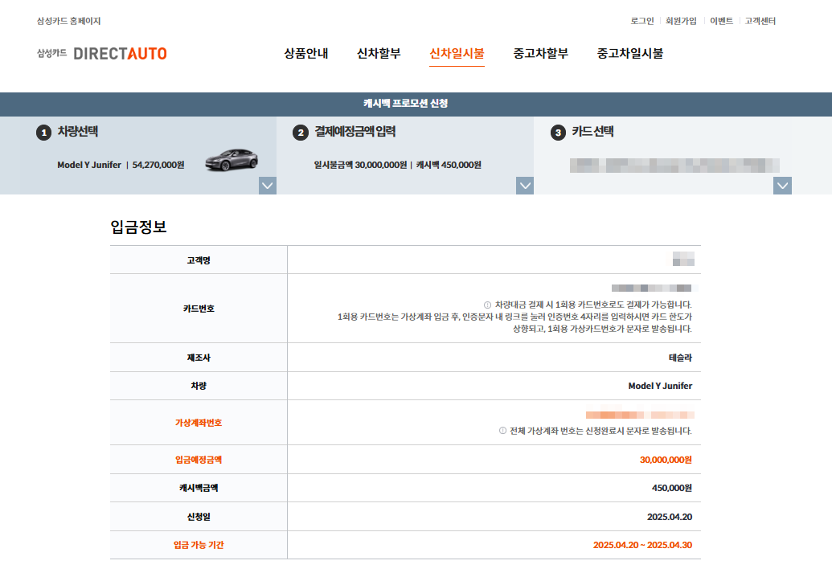Click the 제조사 row label
Screen dimensions: 832x573
pyautogui.click(x=199, y=358)
